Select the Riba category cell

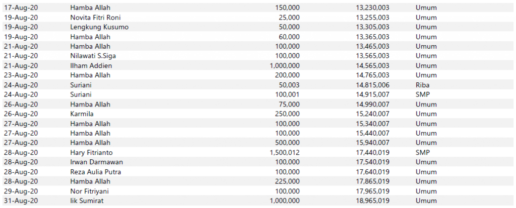(x=423, y=85)
